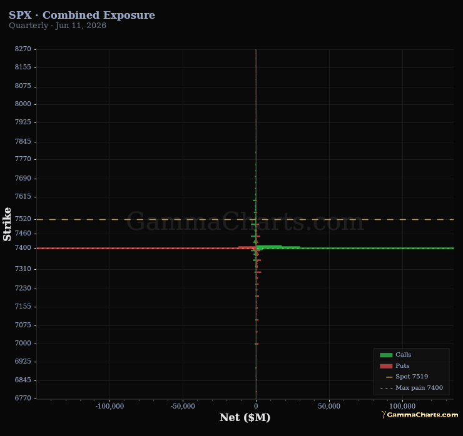
Task: Select the Calls legend label
Action: [403, 355]
